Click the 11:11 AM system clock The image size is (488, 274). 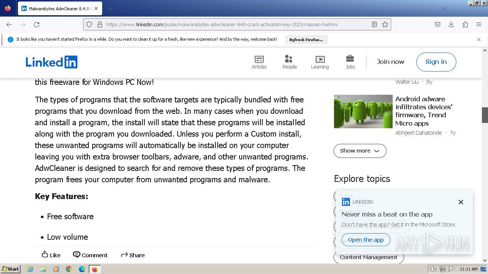[469, 269]
